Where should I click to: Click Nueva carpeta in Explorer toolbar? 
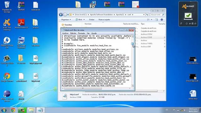pos(104,19)
